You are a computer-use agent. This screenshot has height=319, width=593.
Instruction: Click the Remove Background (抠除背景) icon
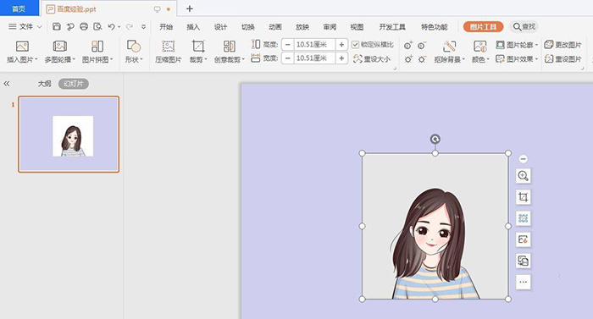tap(449, 46)
